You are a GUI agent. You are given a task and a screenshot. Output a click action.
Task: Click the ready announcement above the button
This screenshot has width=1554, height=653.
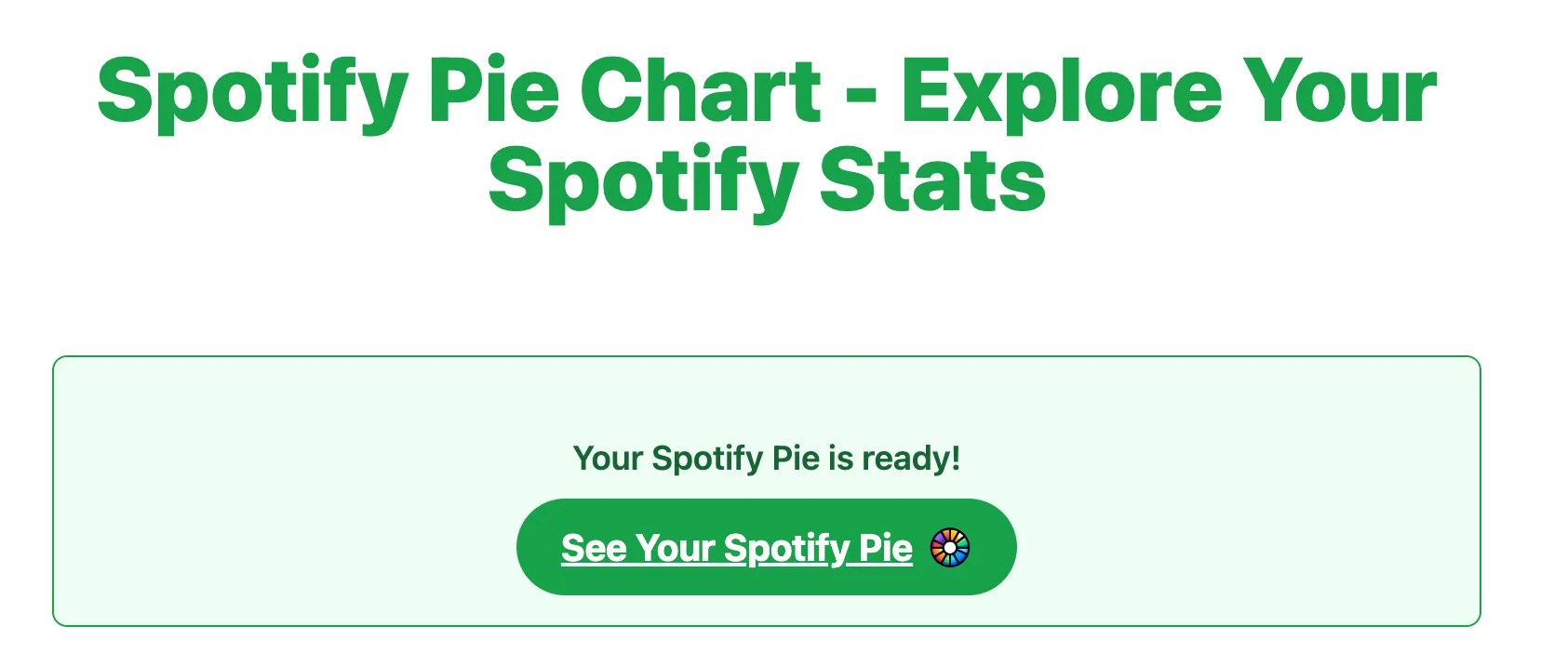767,458
